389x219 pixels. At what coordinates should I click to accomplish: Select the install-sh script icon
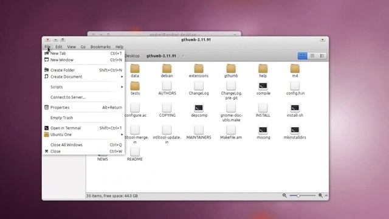click(x=295, y=108)
